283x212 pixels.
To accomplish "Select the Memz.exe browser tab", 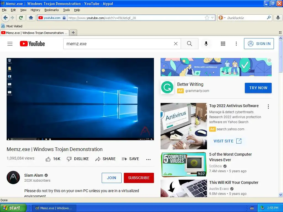I will pos(34,33).
